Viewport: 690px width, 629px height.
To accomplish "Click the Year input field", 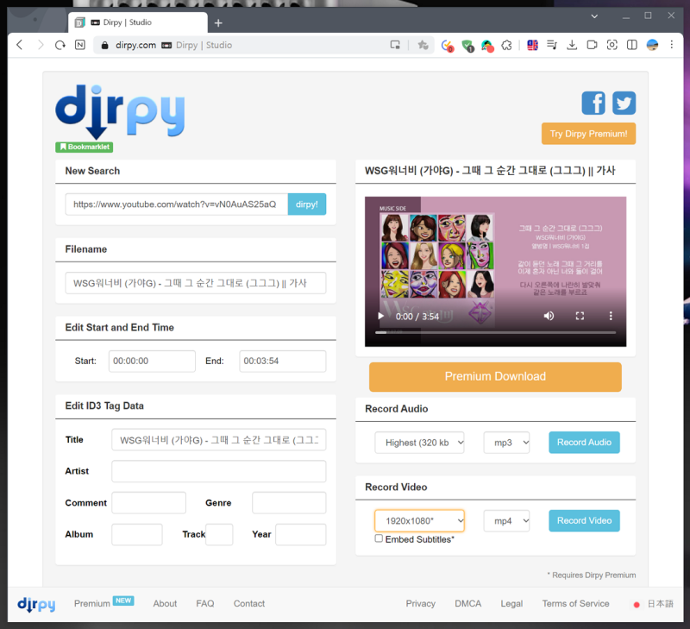I will (x=300, y=534).
